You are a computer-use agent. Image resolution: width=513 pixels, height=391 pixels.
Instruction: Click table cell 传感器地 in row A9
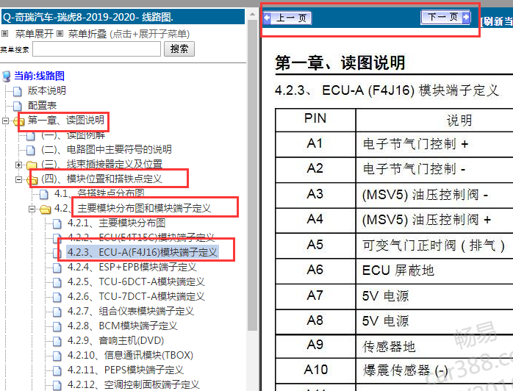[x=434, y=346]
